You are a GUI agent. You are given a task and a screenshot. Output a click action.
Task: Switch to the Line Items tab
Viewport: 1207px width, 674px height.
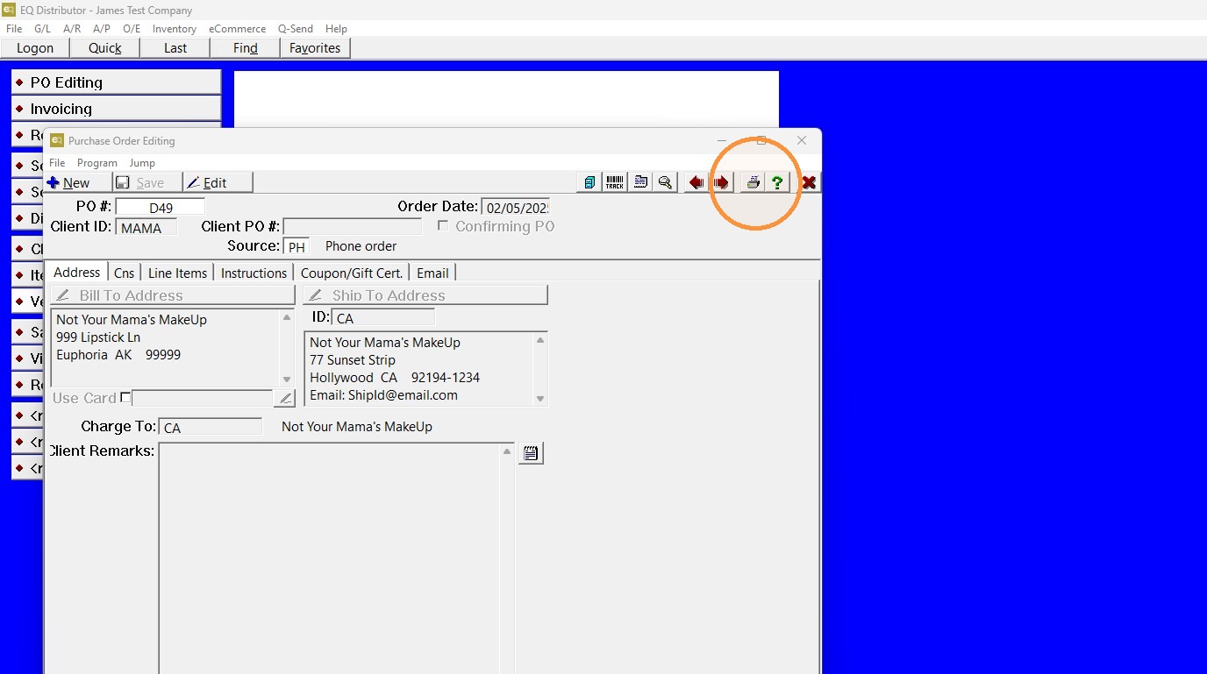(177, 273)
